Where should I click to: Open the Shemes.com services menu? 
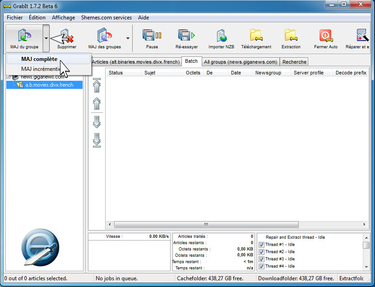coord(106,18)
